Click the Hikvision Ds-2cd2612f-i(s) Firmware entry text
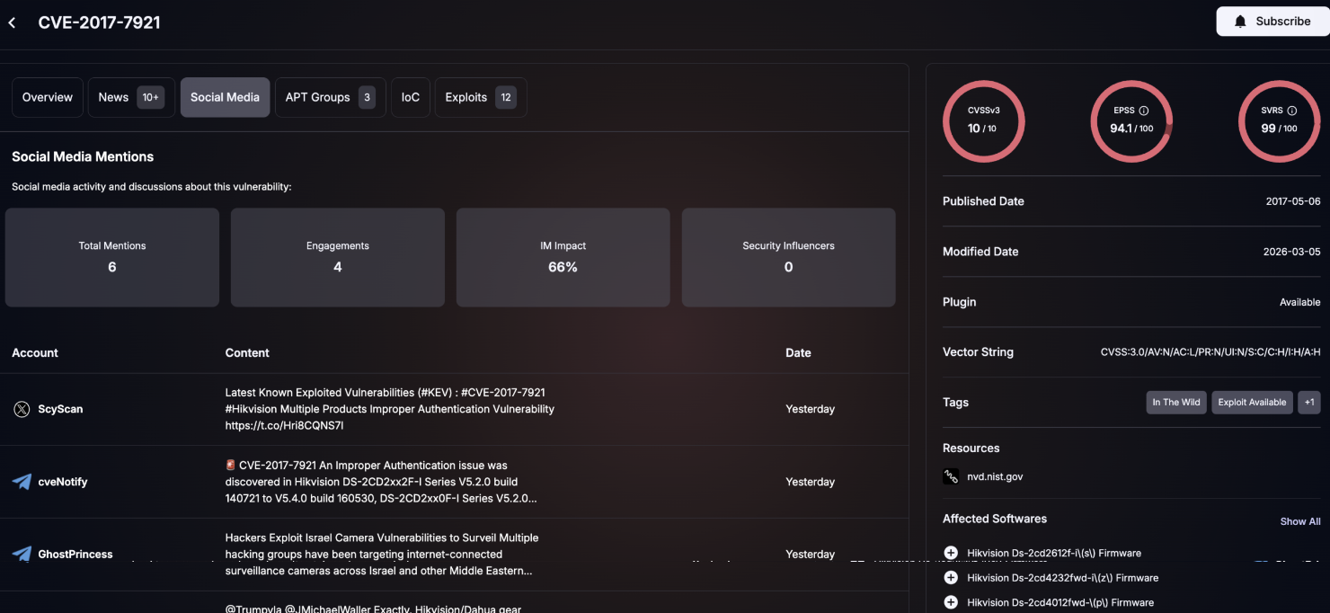Image resolution: width=1330 pixels, height=613 pixels. pyautogui.click(x=1054, y=553)
